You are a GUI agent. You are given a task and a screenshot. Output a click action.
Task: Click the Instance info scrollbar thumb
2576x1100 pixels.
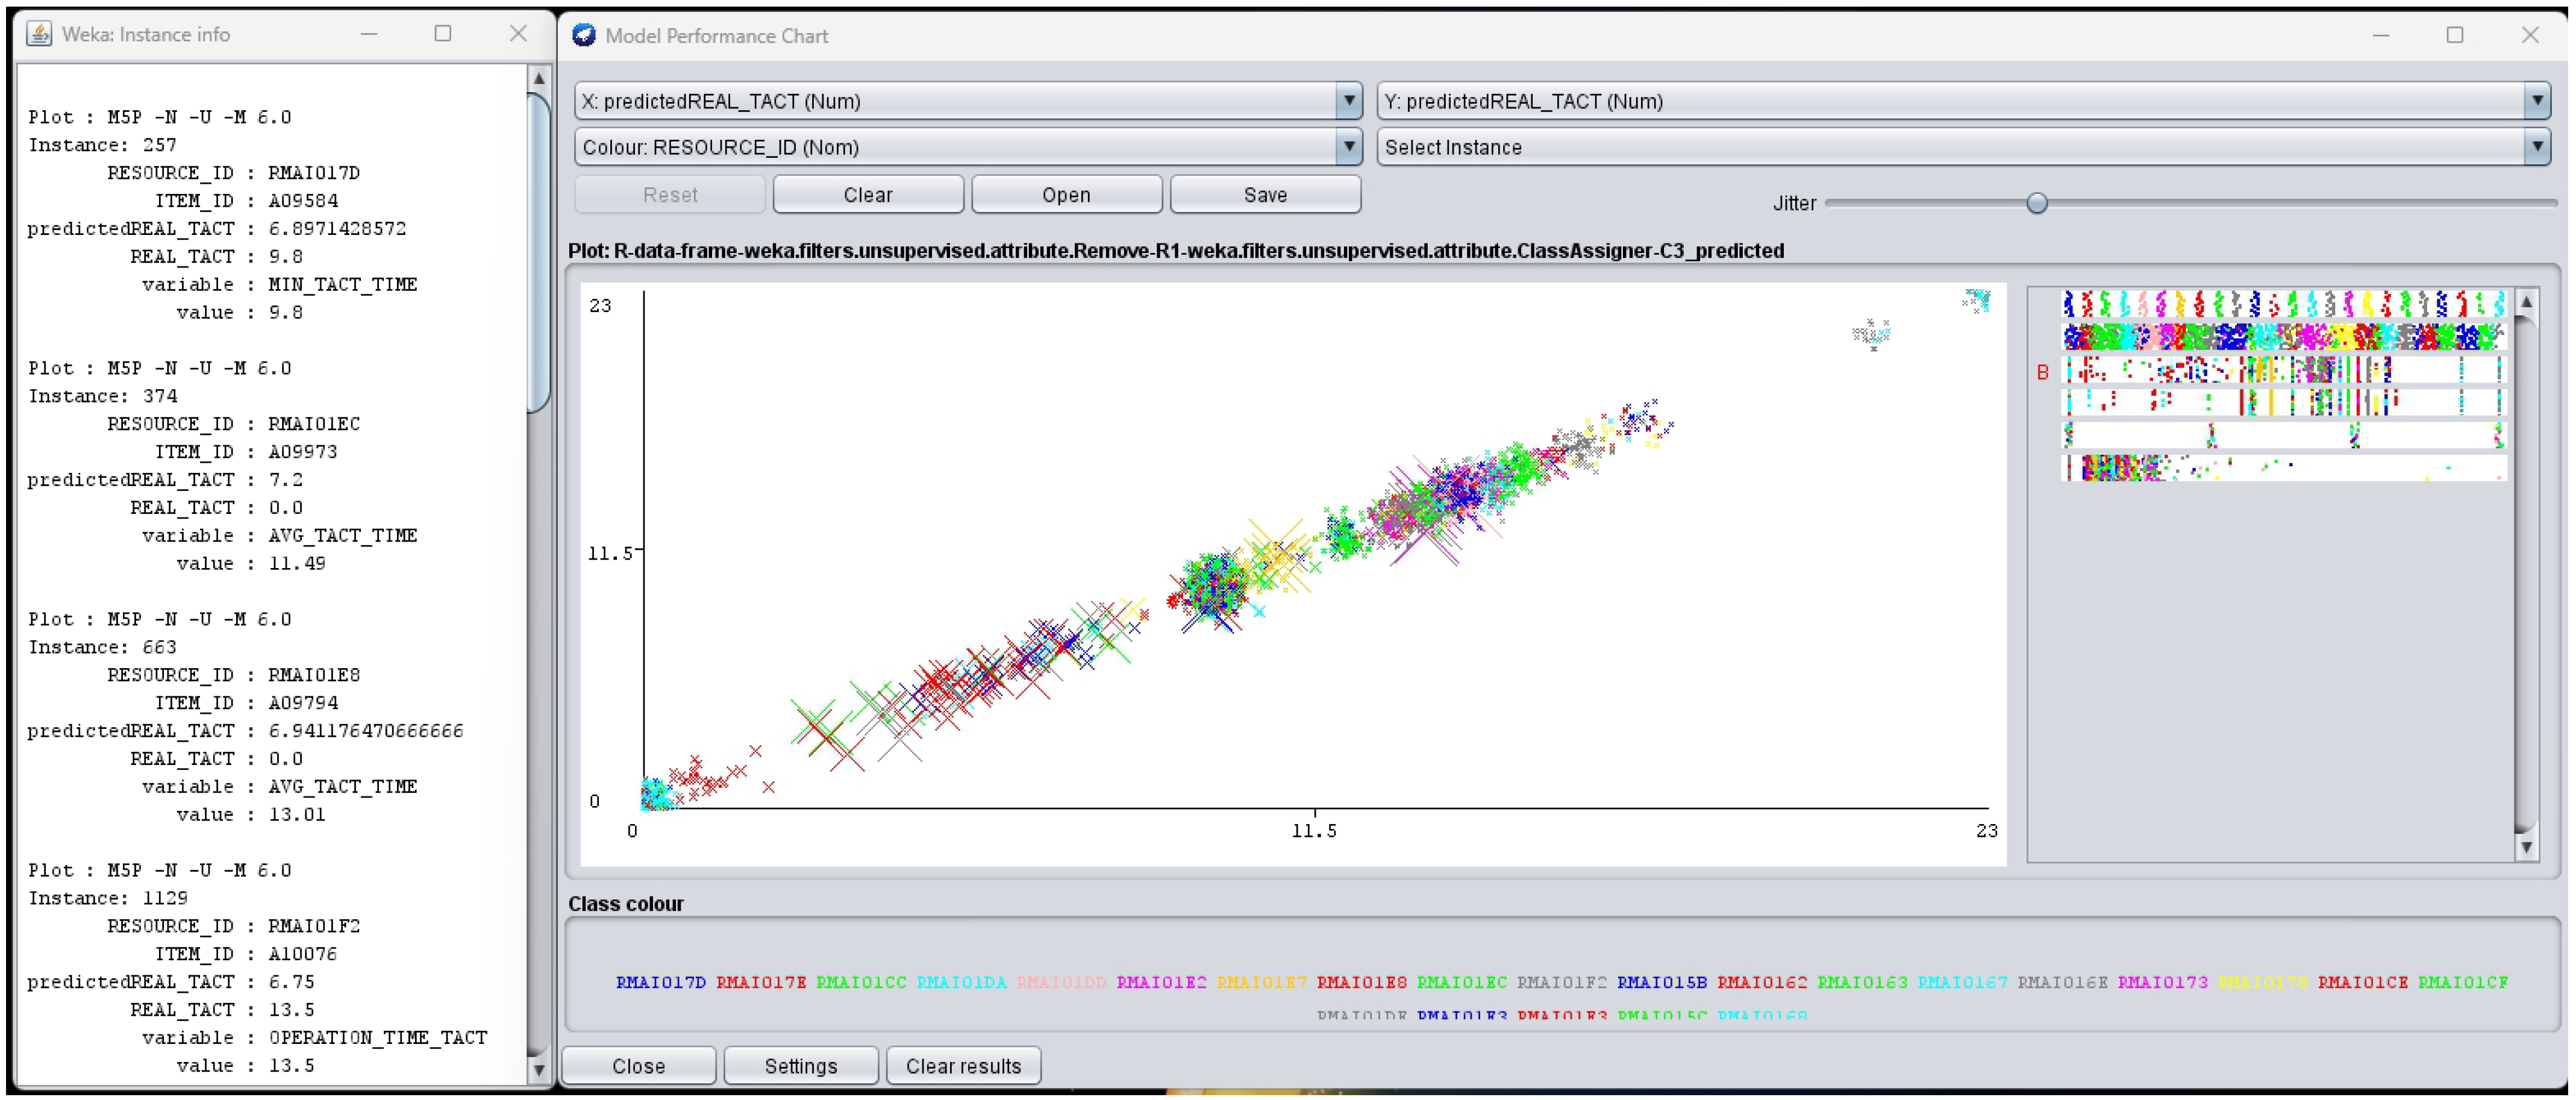539,252
